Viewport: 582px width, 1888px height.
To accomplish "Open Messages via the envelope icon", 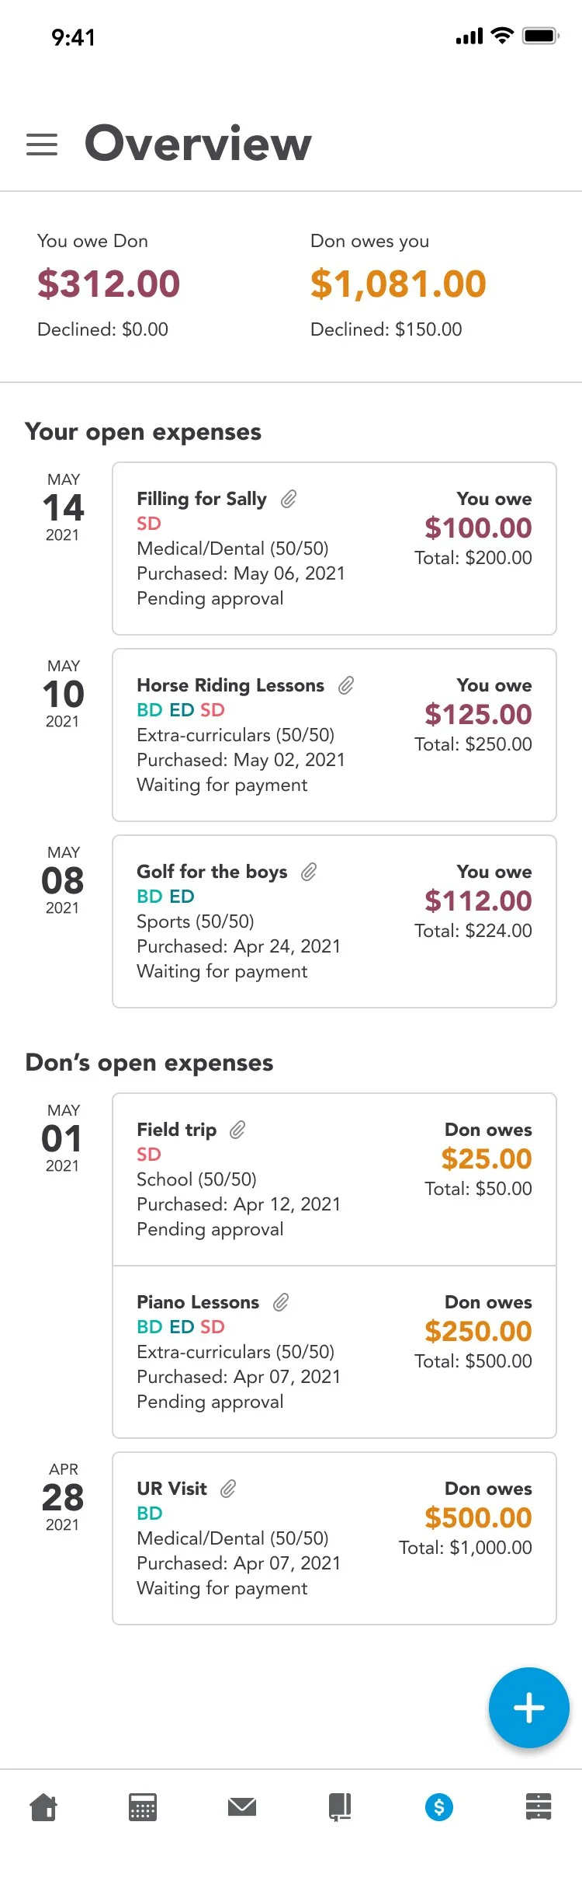I will click(x=242, y=1806).
